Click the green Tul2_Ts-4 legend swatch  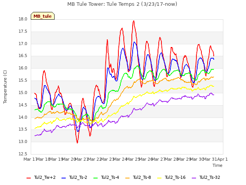(96, 178)
